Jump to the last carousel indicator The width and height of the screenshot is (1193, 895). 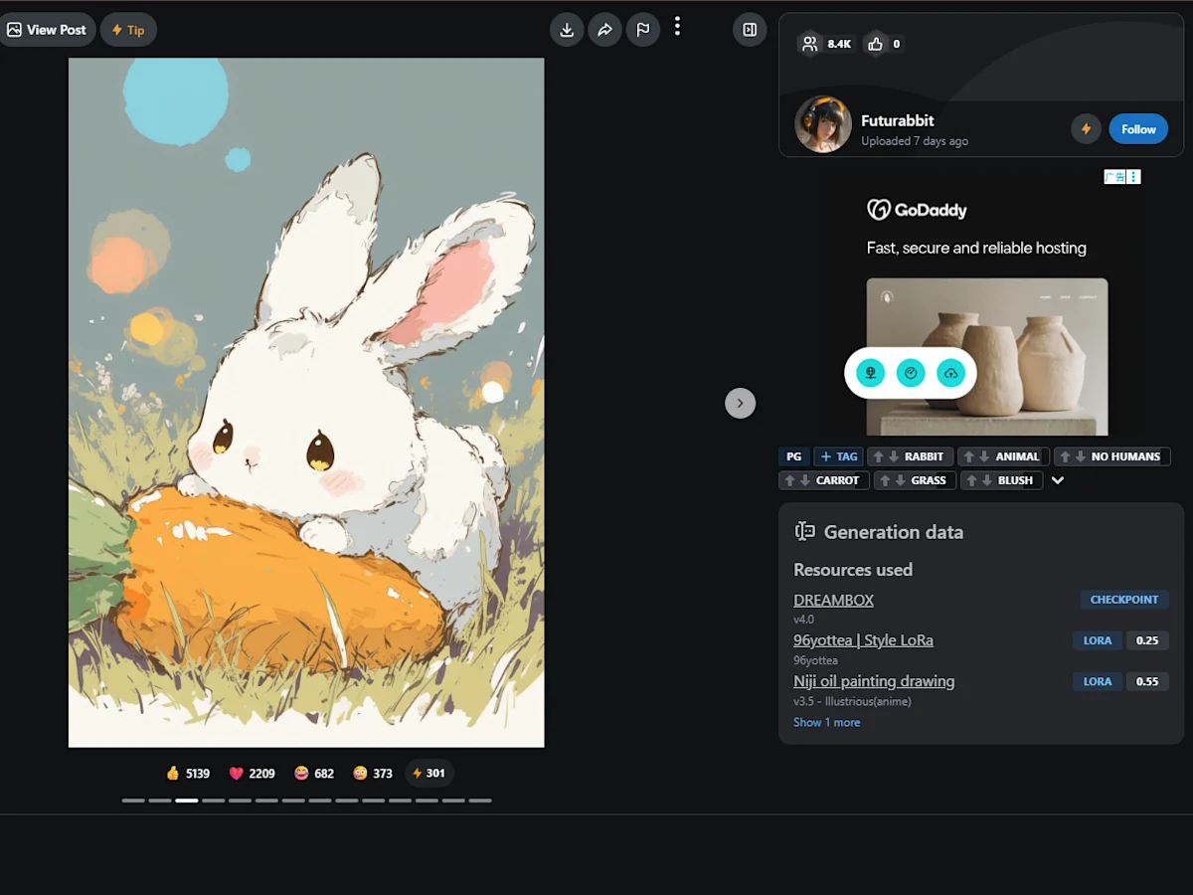[x=480, y=800]
